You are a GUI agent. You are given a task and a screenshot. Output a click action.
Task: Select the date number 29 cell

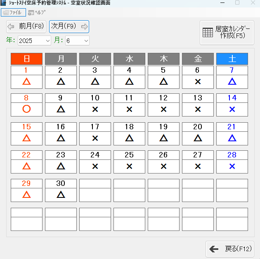coord(26,183)
